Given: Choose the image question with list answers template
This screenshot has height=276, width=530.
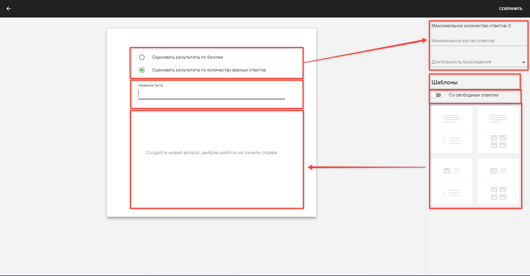Looking at the screenshot, I should tap(452, 181).
